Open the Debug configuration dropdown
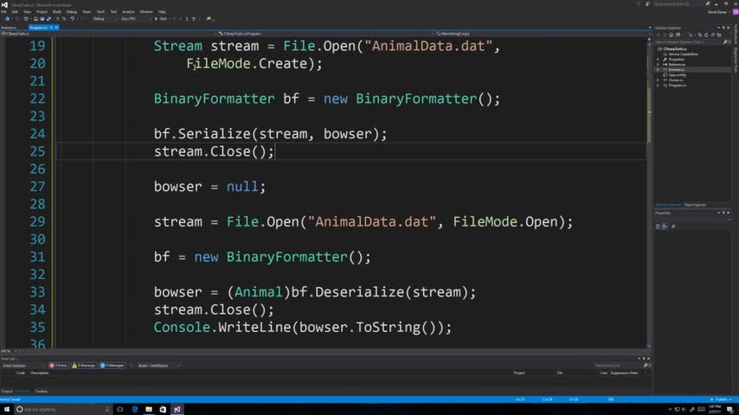739x415 pixels. pos(105,19)
